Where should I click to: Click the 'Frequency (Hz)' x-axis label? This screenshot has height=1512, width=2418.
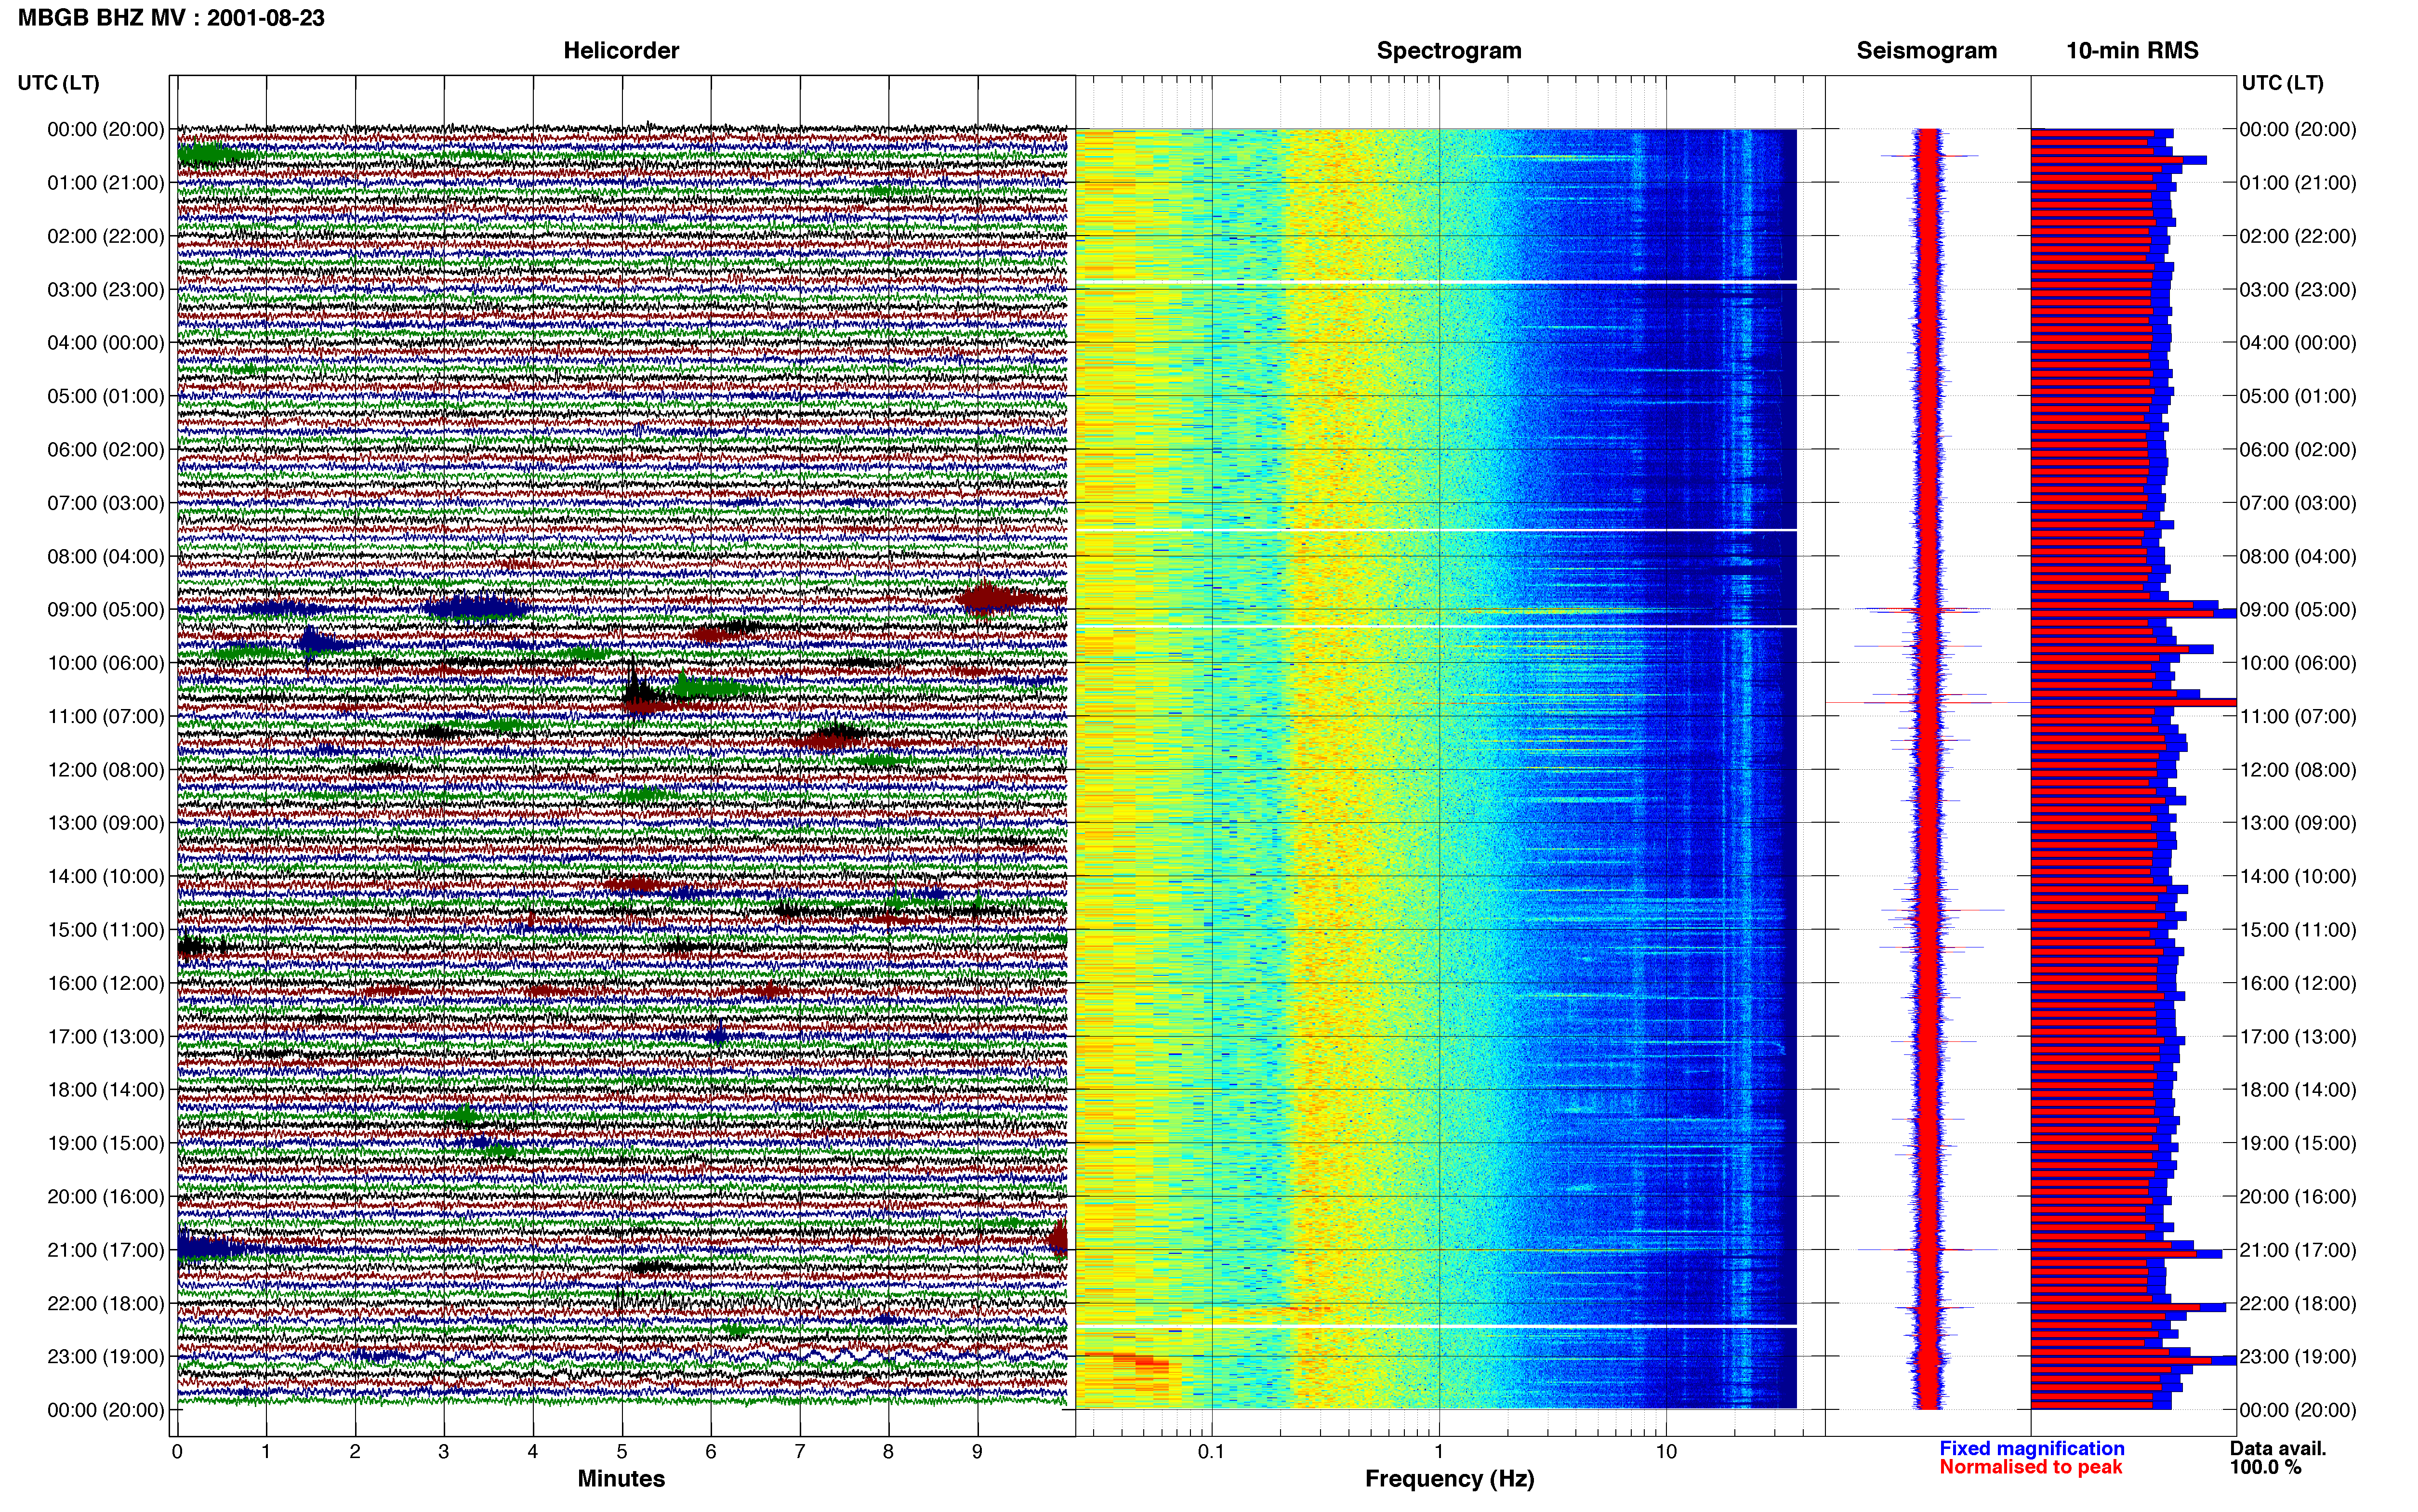point(1449,1479)
